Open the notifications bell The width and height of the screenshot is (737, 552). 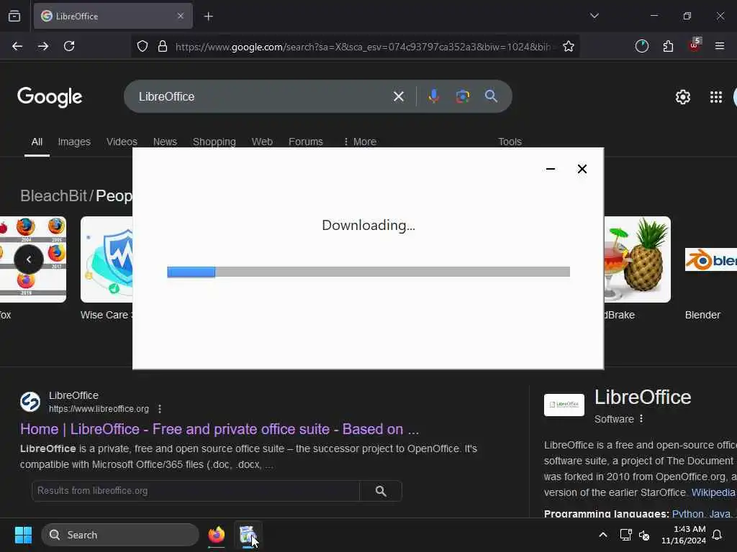point(718,535)
